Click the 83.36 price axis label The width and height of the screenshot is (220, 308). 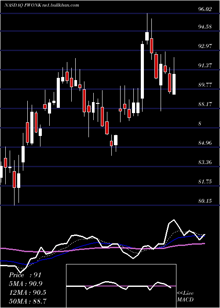[205, 162]
